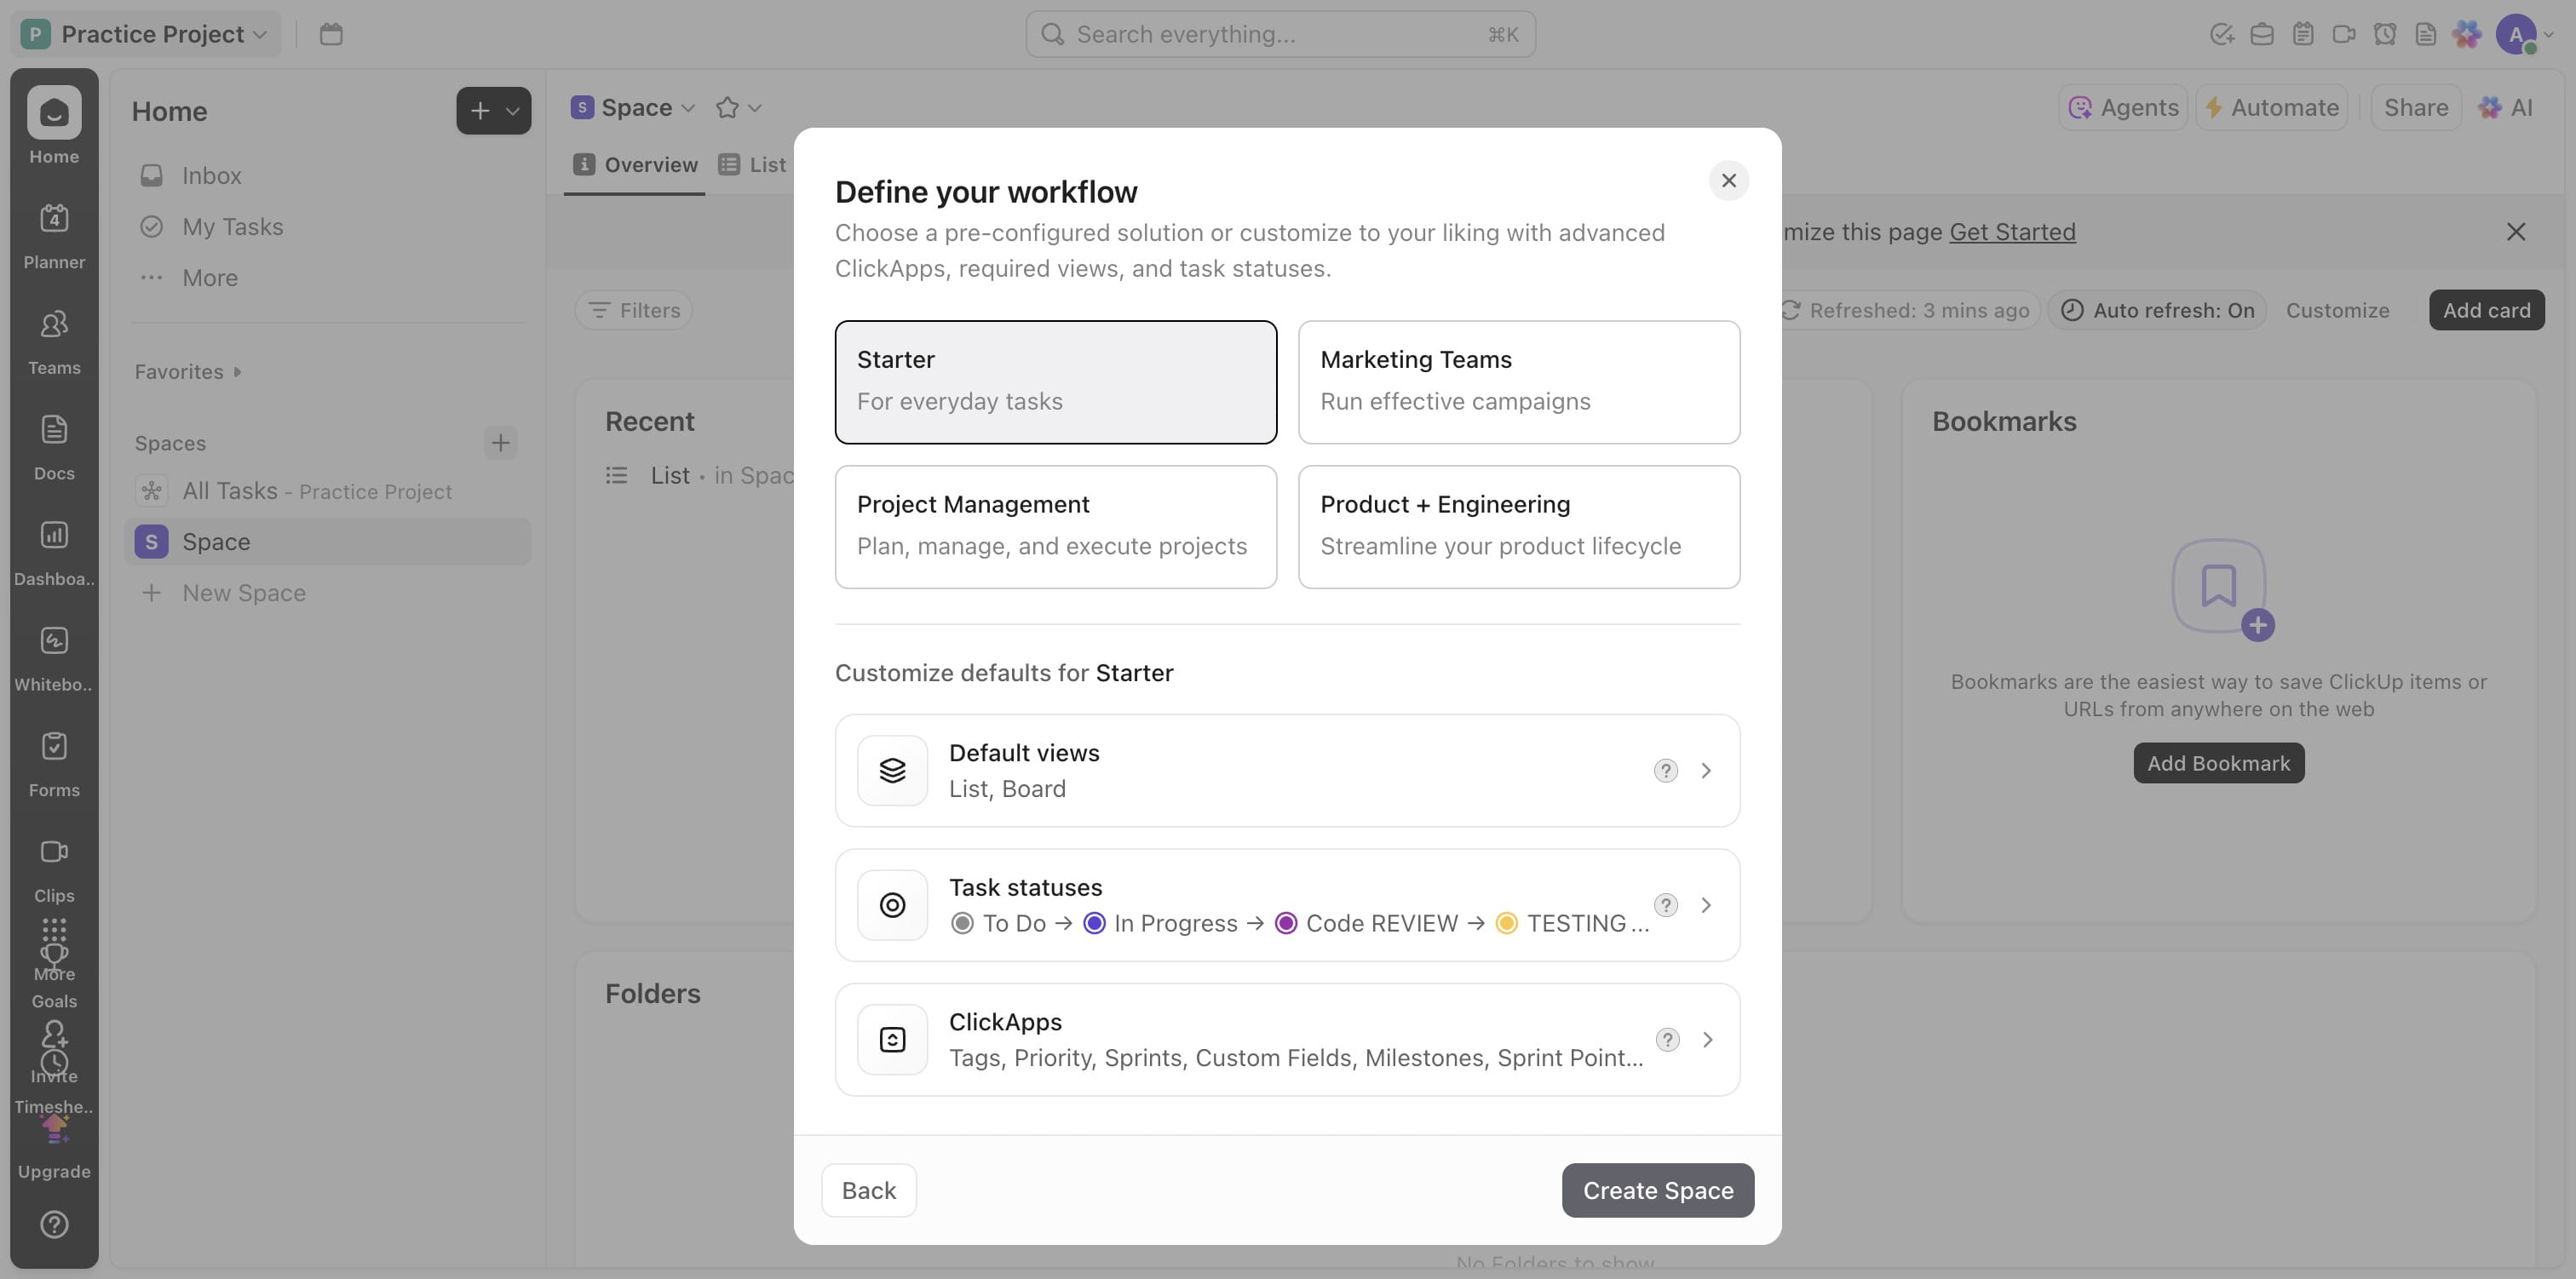Open My Tasks in the Home panel
The height and width of the screenshot is (1279, 2576).
coord(328,227)
